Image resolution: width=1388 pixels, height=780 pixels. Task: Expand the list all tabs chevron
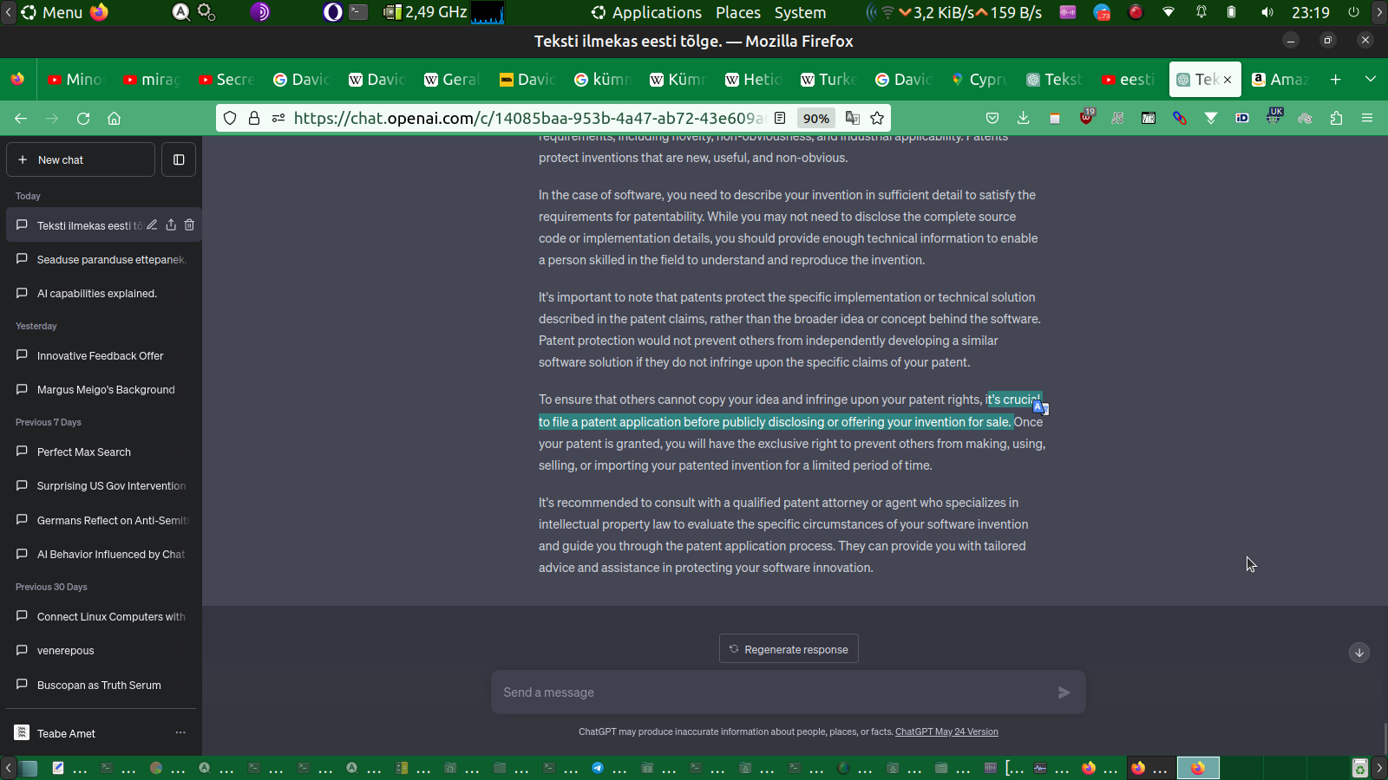(1371, 79)
